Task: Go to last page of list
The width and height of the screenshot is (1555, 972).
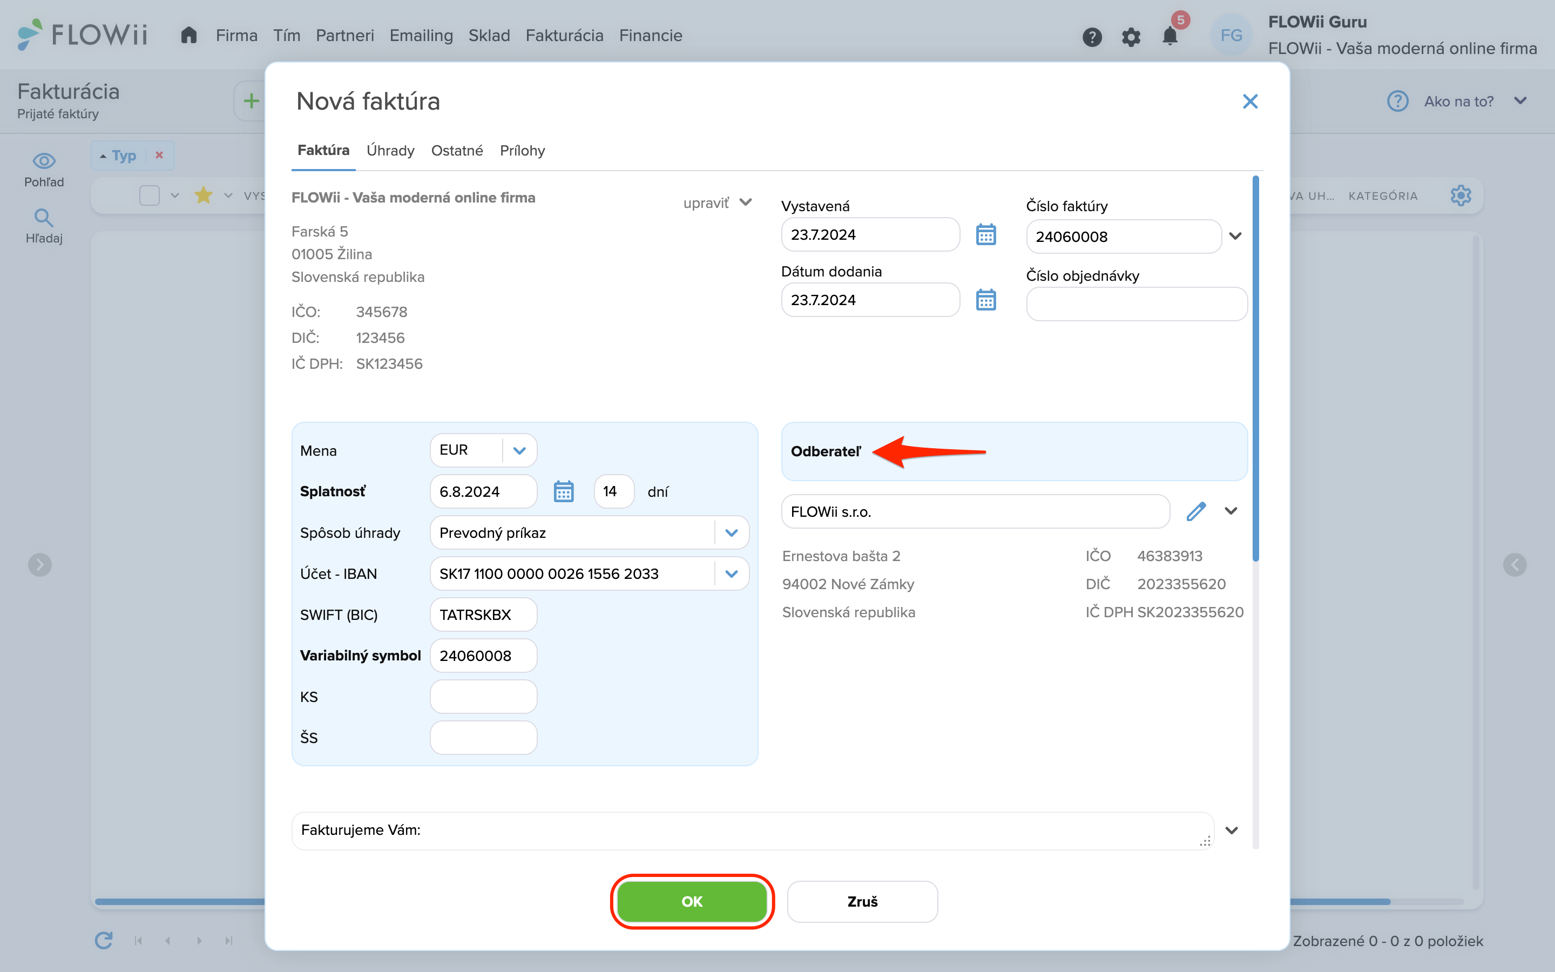Action: [x=229, y=941]
